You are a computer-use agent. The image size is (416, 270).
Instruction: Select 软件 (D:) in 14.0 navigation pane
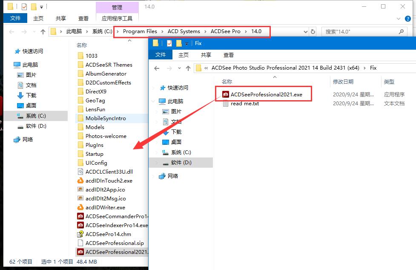(x=32, y=126)
